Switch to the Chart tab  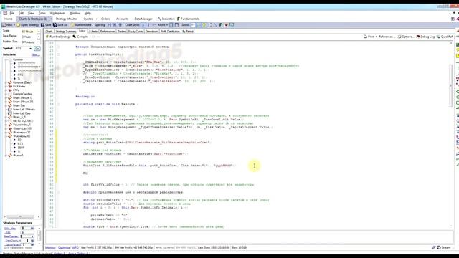point(49,31)
